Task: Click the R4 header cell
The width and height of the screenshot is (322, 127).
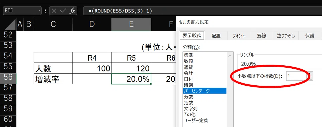Action: [92, 57]
